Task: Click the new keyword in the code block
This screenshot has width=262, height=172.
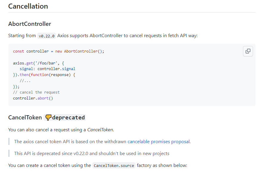Action: (x=59, y=51)
